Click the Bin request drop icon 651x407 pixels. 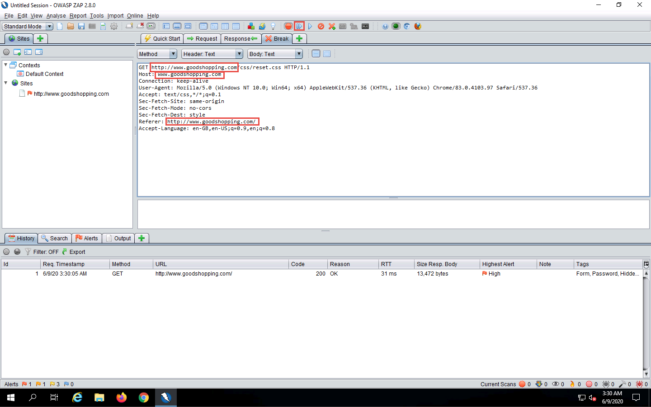pos(321,26)
